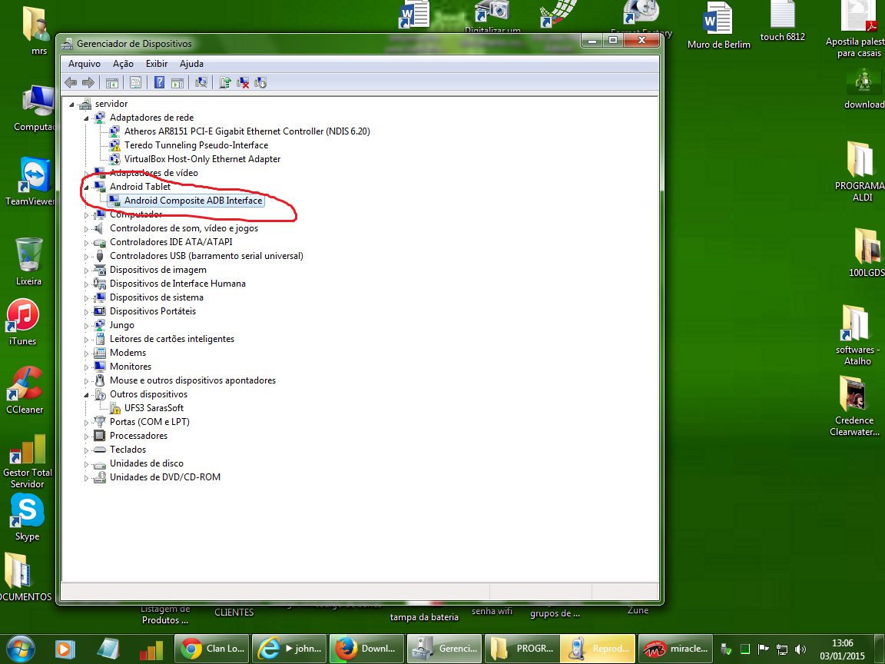Select VirtualBox Host-Only Ethernet Adapter

203,159
